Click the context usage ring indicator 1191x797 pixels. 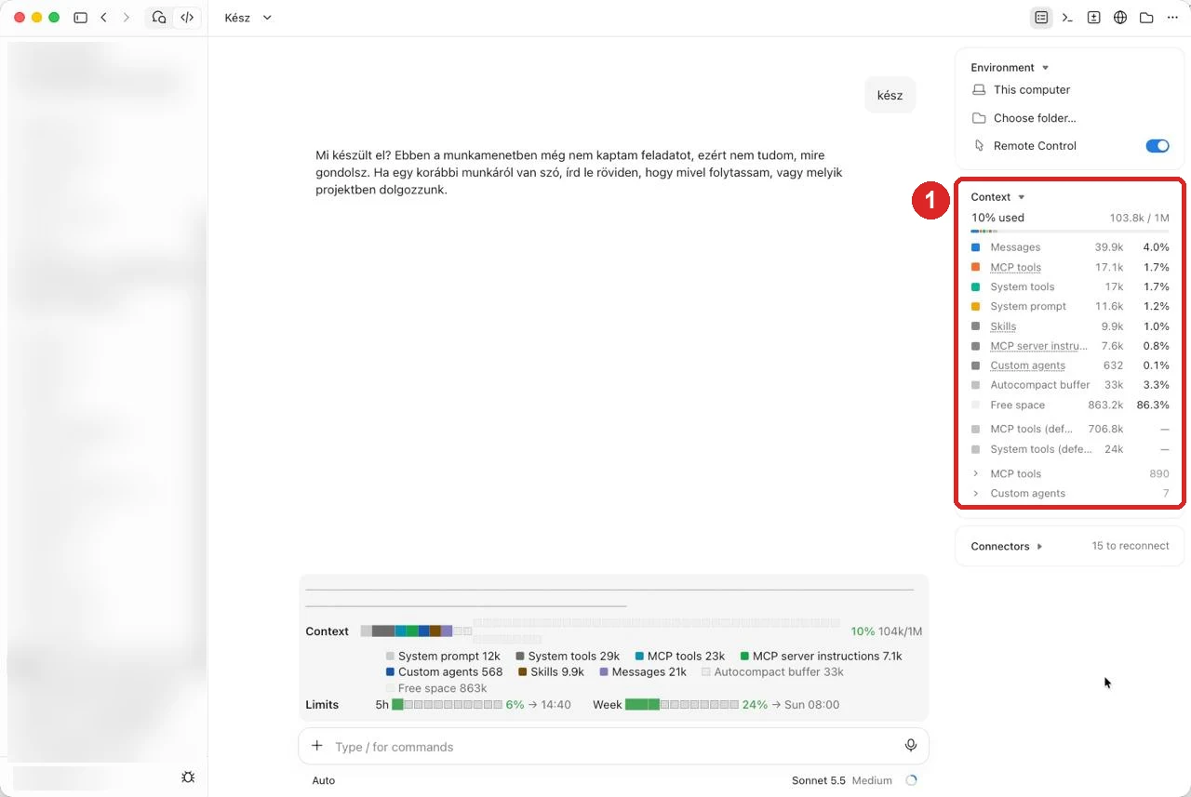tap(911, 780)
